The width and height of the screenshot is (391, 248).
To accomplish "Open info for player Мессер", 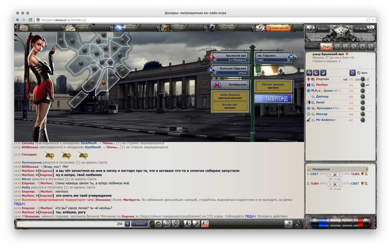I will click(362, 114).
